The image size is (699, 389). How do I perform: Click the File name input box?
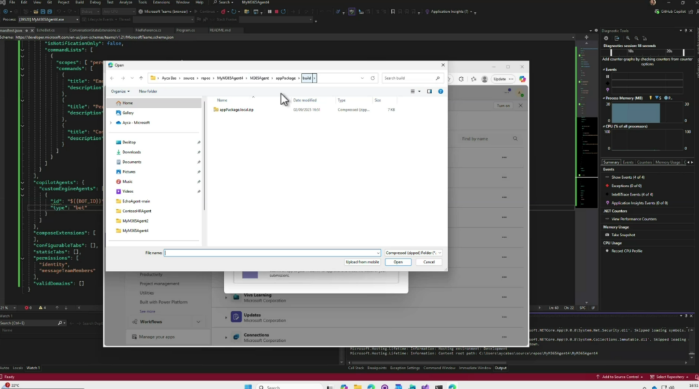(272, 253)
